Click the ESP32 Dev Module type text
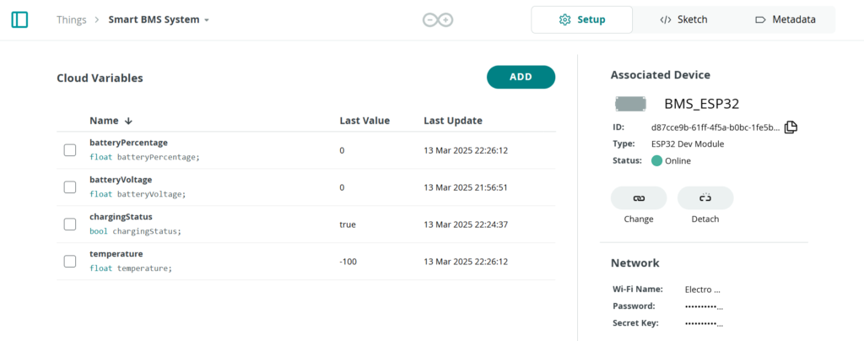864x341 pixels. pyautogui.click(x=688, y=144)
